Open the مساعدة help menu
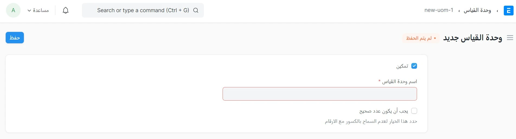 (38, 10)
